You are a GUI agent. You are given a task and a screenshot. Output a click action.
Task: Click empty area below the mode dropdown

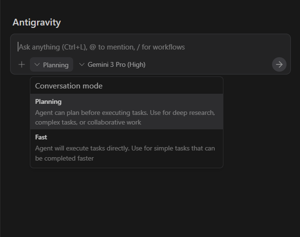click(x=144, y=202)
